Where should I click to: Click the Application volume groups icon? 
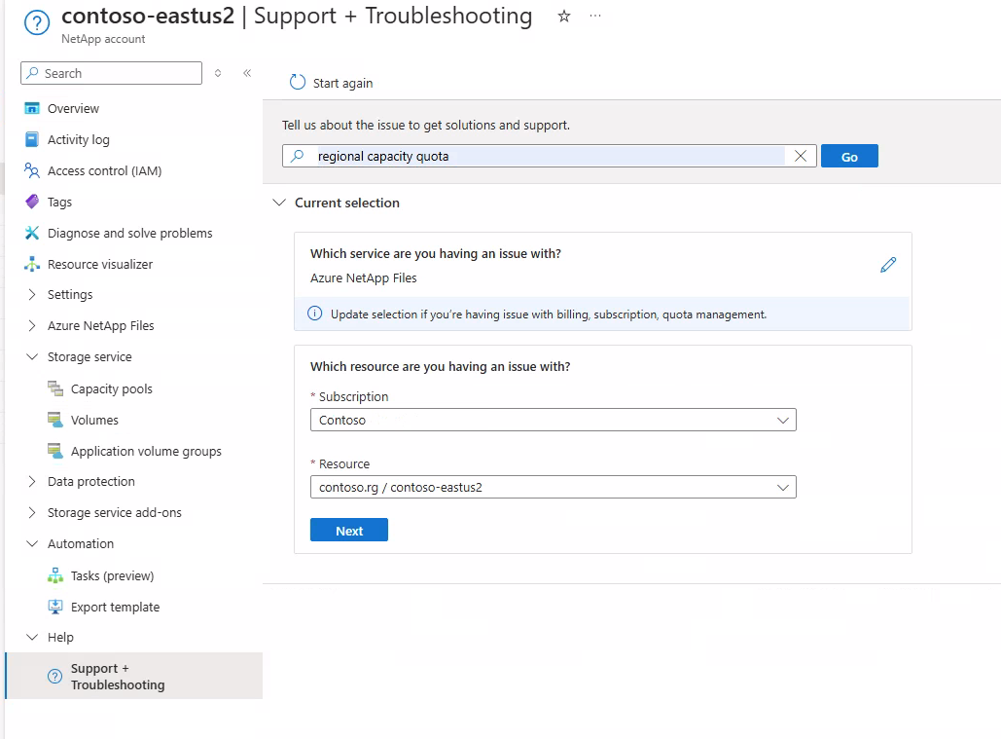pos(55,451)
